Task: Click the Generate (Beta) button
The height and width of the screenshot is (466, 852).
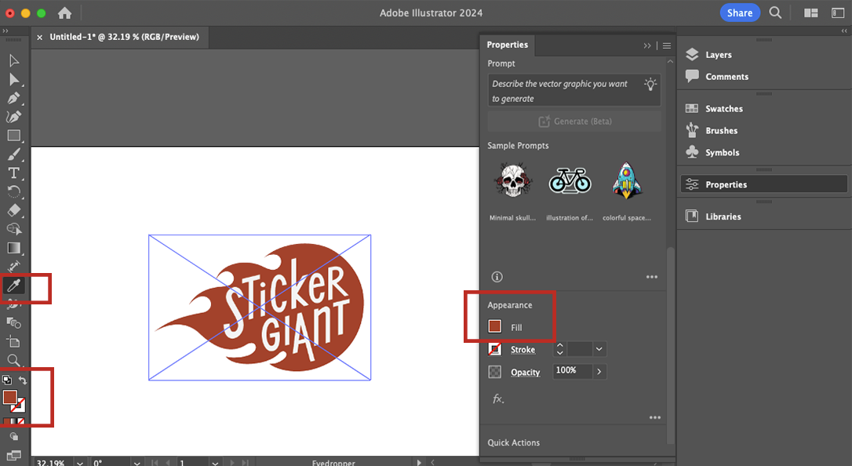Action: coord(574,122)
